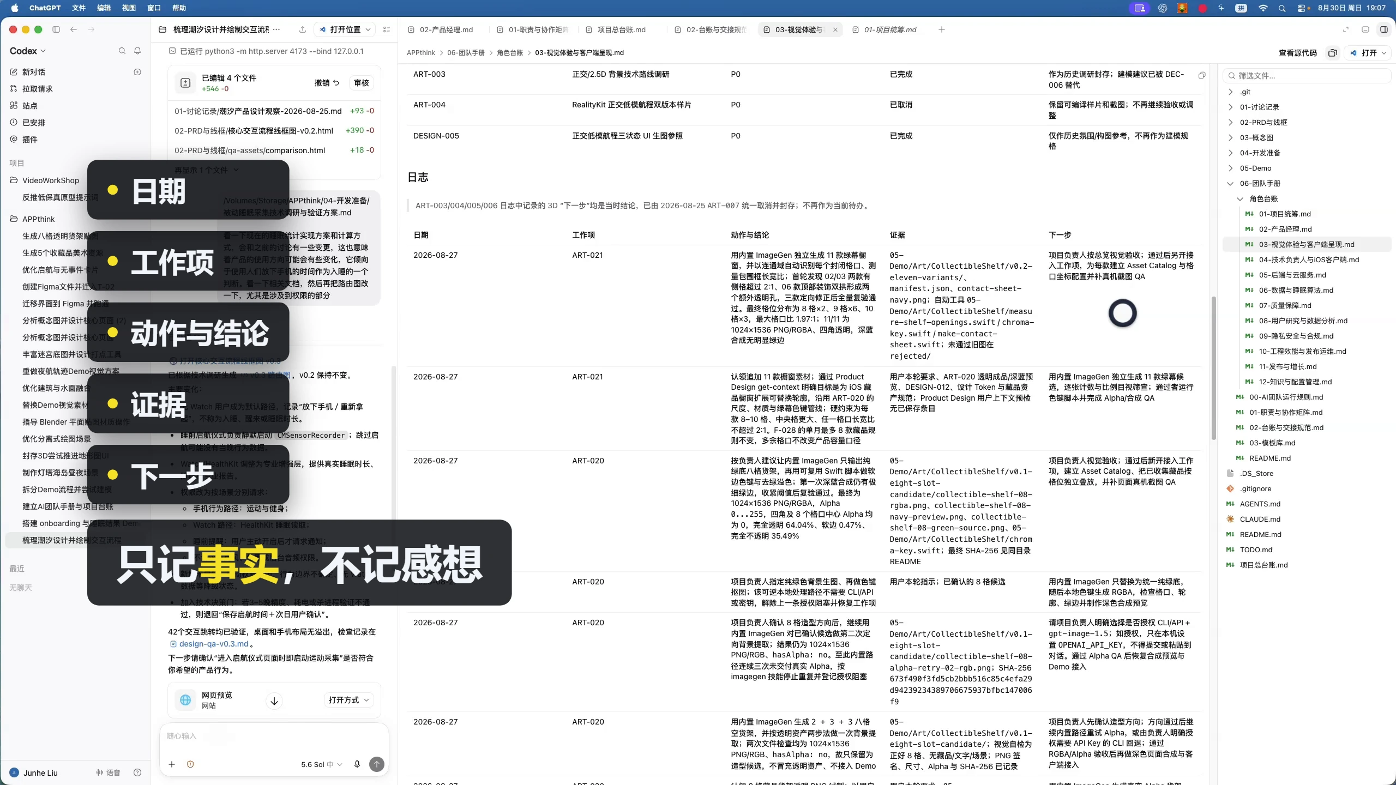
Task: Add attachment with plus in composer
Action: point(172,764)
